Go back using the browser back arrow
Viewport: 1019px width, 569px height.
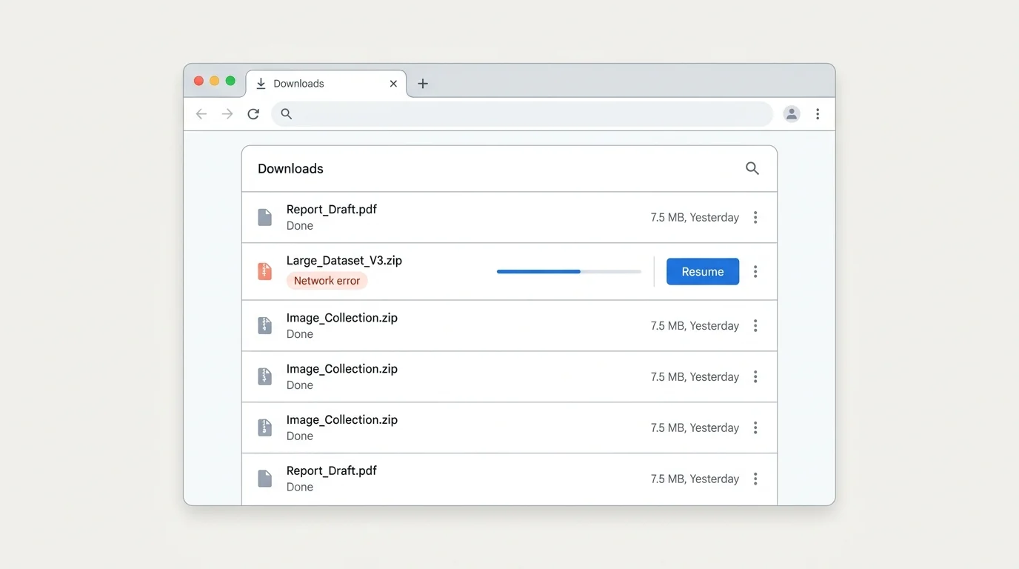201,114
